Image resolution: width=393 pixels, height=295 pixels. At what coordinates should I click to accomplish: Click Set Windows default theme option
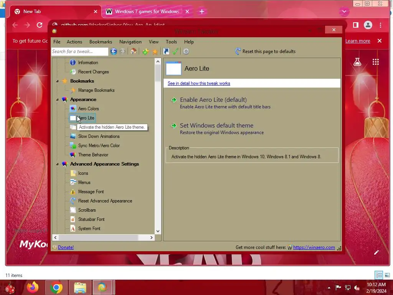216,129
